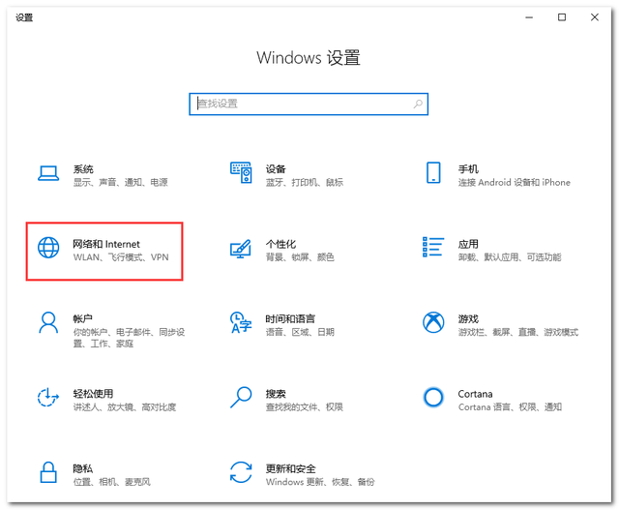The width and height of the screenshot is (619, 510).
Task: Select the 设备 category title
Action: pyautogui.click(x=276, y=169)
